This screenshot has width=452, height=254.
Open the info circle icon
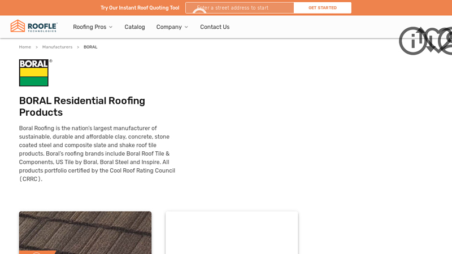pyautogui.click(x=413, y=41)
